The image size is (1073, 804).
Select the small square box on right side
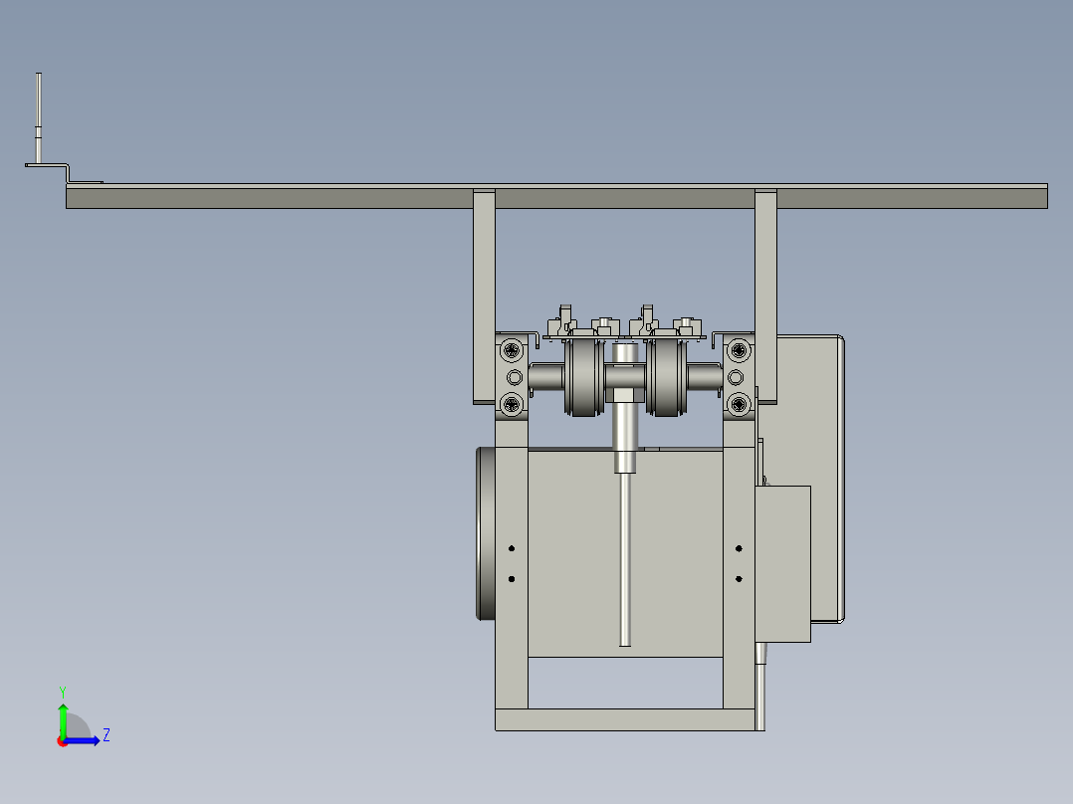tap(782, 564)
